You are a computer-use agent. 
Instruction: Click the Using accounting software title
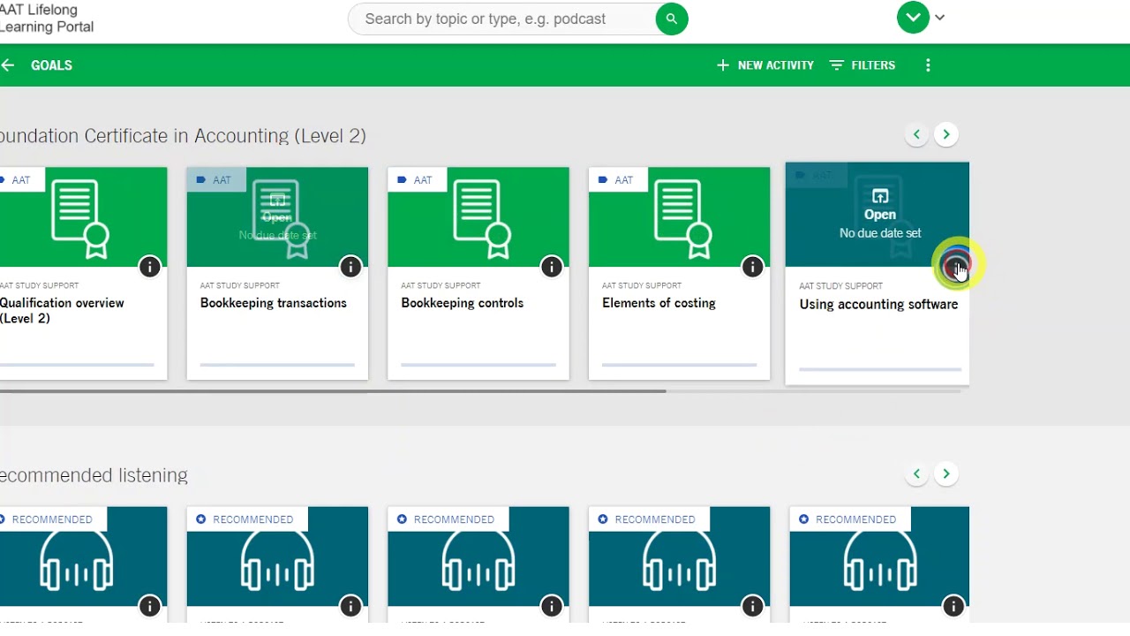coord(878,305)
